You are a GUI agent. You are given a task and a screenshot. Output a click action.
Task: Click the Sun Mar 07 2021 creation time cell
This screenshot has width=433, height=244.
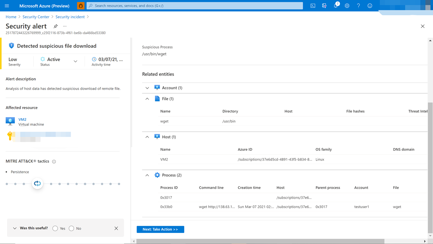(x=256, y=207)
